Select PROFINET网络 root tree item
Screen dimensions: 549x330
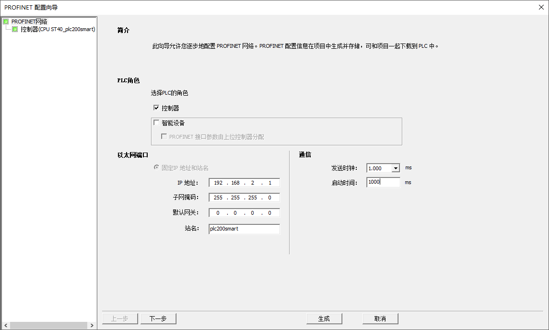pos(29,22)
